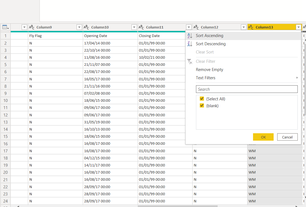
Task: Select row number 24 header
Action: point(5,201)
